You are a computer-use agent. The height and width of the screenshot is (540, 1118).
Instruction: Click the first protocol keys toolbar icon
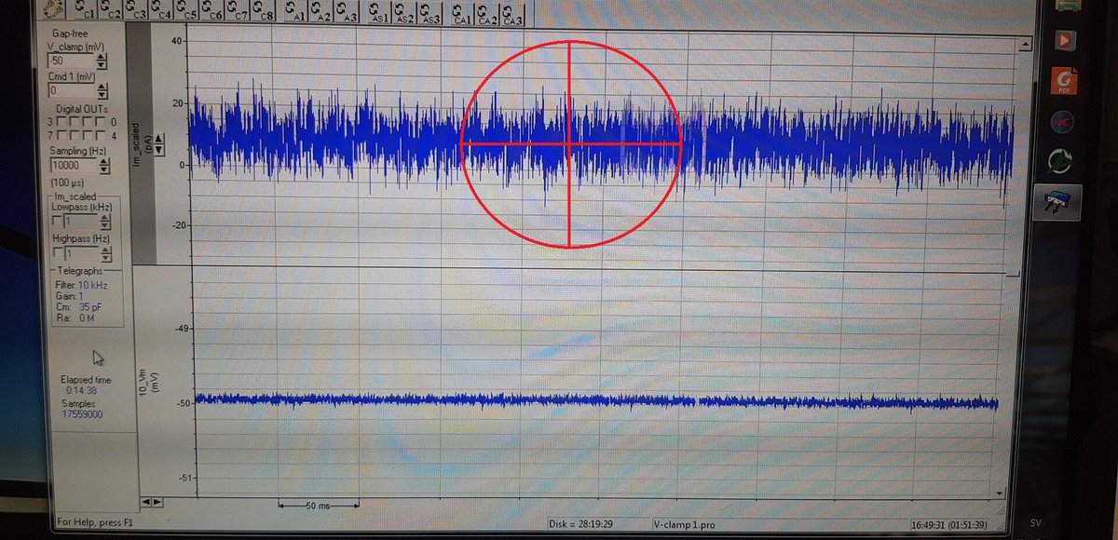(x=53, y=10)
